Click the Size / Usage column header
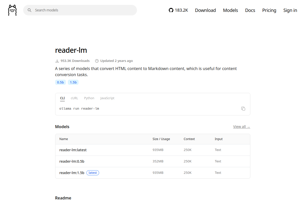 pos(161,139)
